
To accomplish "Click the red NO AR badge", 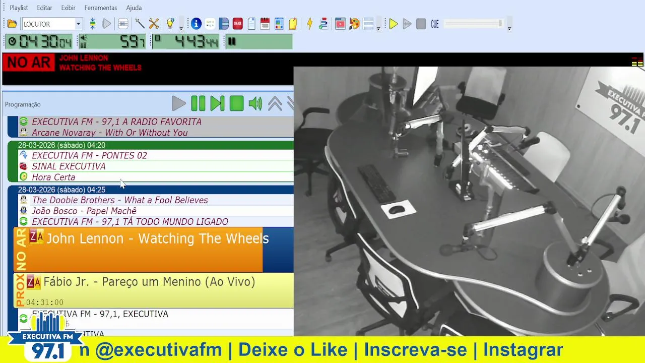I will [x=29, y=63].
